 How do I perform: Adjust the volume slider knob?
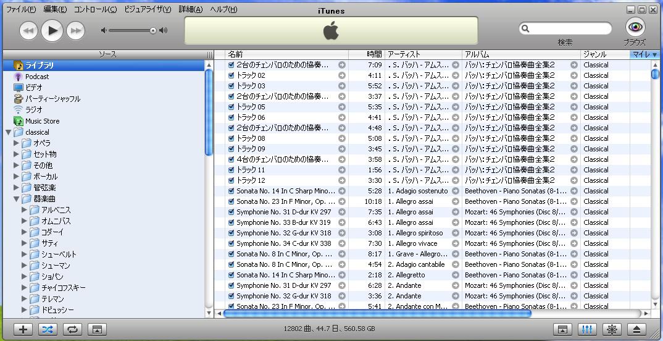click(153, 30)
